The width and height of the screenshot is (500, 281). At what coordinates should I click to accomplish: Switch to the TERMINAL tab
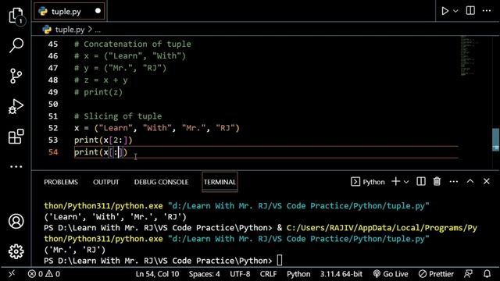220,182
